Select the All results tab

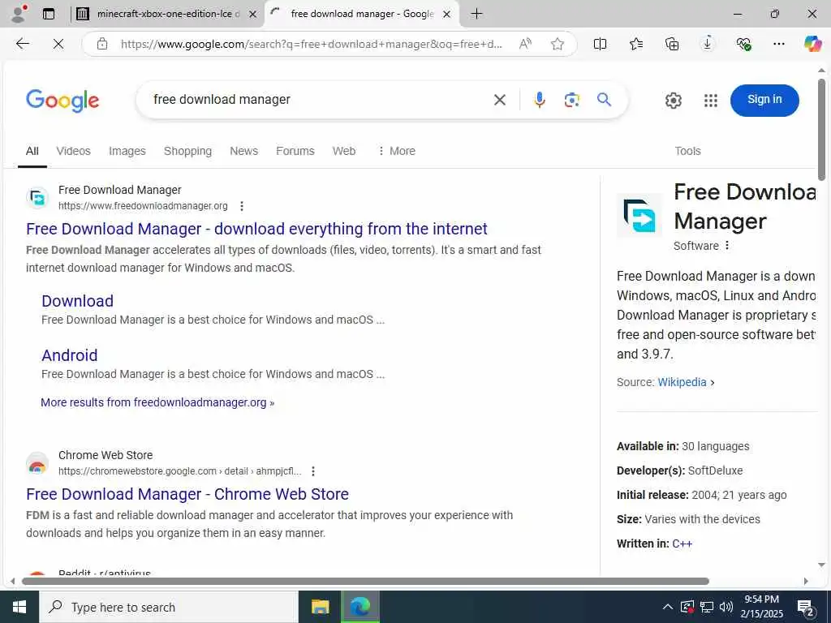coord(32,151)
